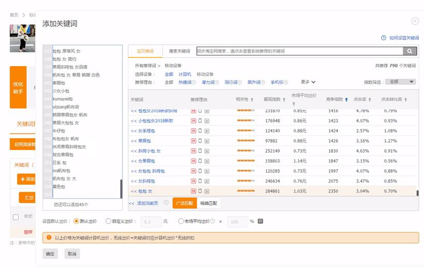Image resolution: width=424 pixels, height=268 pixels.
Task: Click the 确定 confirm button
Action: click(50, 254)
